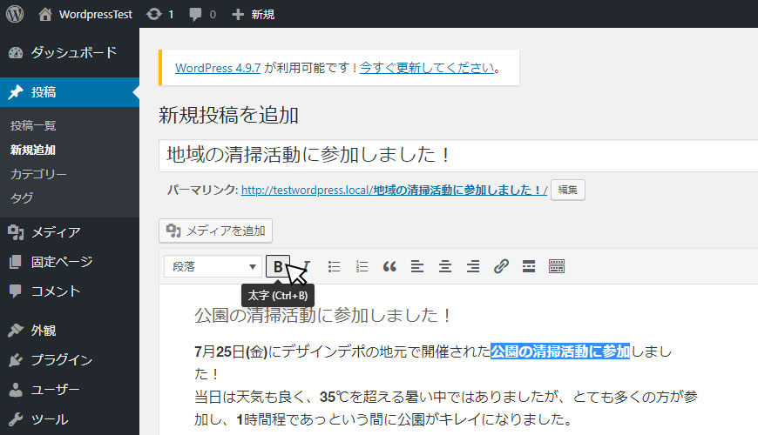Click the 新規 plus item in admin bar

point(254,15)
